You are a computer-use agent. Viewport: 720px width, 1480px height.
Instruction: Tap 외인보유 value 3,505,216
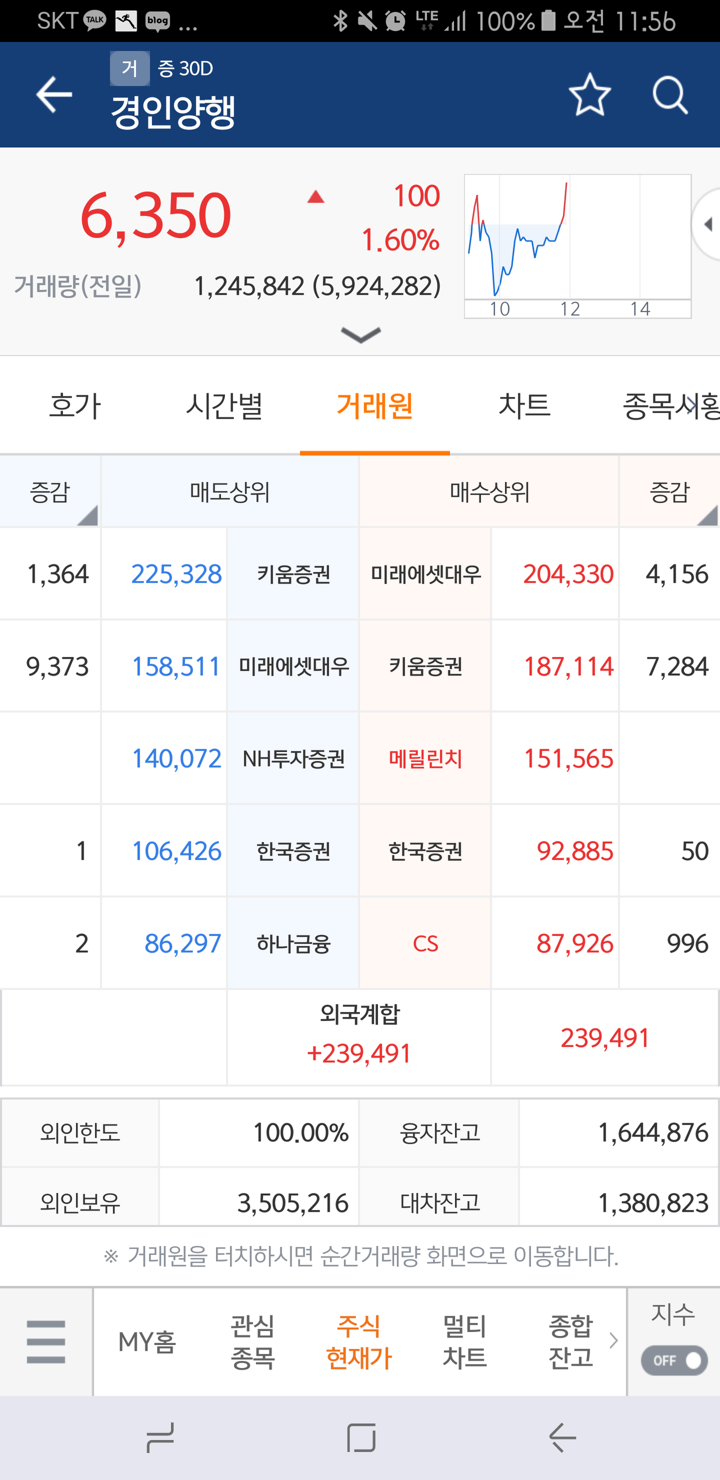click(x=292, y=1203)
